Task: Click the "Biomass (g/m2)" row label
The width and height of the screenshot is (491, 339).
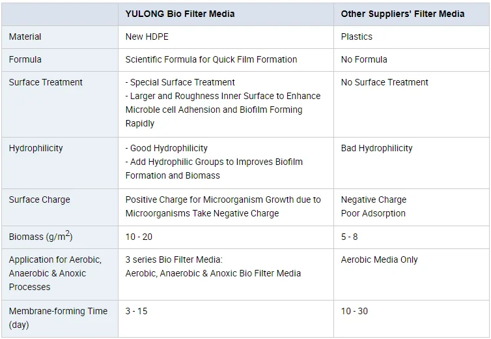Action: 40,236
